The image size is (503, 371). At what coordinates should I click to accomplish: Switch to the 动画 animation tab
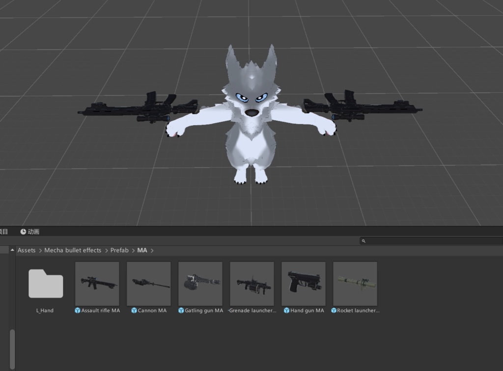click(x=30, y=232)
